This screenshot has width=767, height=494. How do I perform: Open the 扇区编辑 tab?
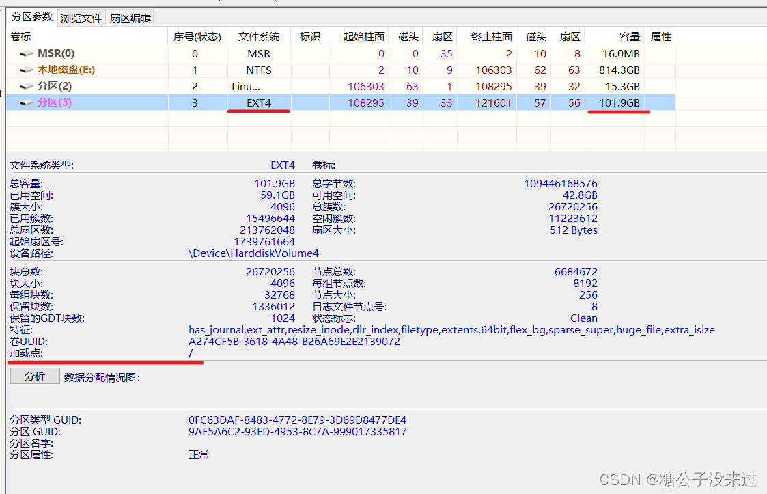[132, 18]
